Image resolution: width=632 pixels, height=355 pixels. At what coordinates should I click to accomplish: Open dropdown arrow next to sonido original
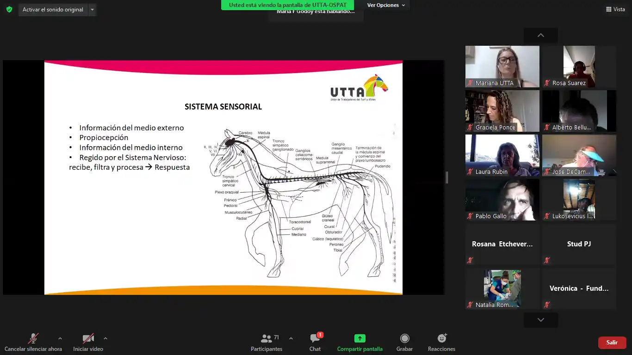tap(92, 10)
